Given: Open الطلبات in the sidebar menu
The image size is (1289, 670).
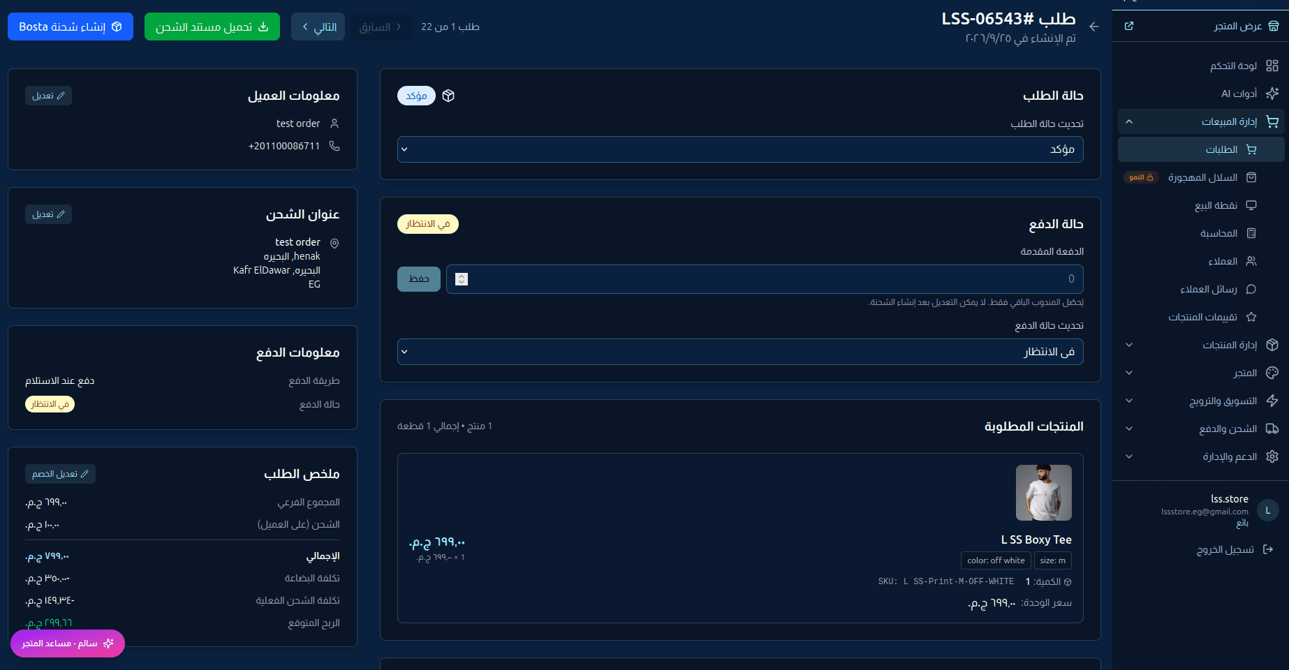Looking at the screenshot, I should point(1201,149).
